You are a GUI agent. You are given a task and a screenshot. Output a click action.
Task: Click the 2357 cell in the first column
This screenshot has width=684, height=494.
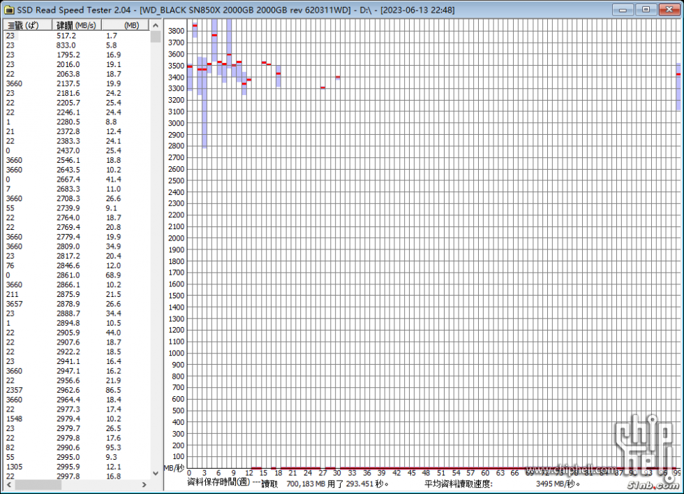coord(14,391)
